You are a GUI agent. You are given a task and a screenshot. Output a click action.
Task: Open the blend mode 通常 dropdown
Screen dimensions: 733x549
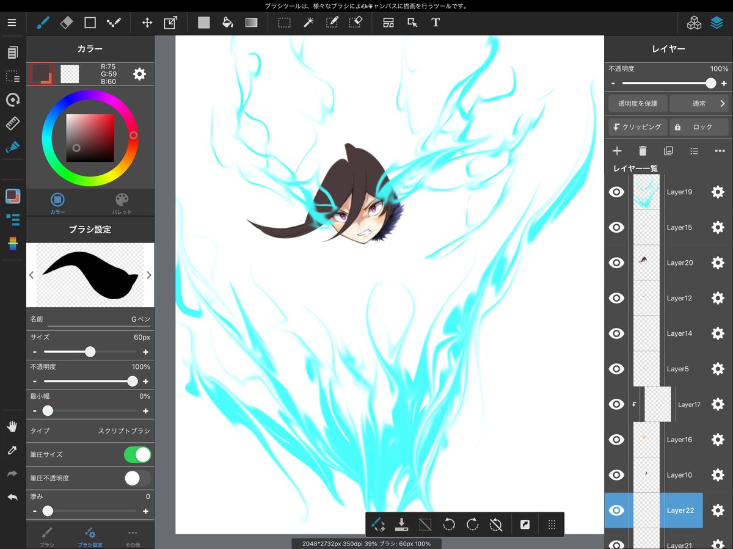click(700, 104)
